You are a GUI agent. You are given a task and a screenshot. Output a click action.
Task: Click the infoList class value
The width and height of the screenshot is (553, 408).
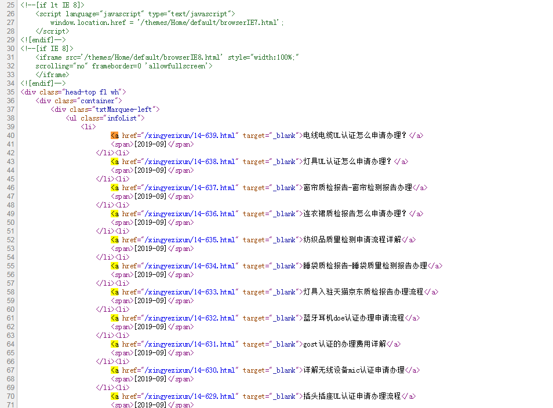[122, 118]
